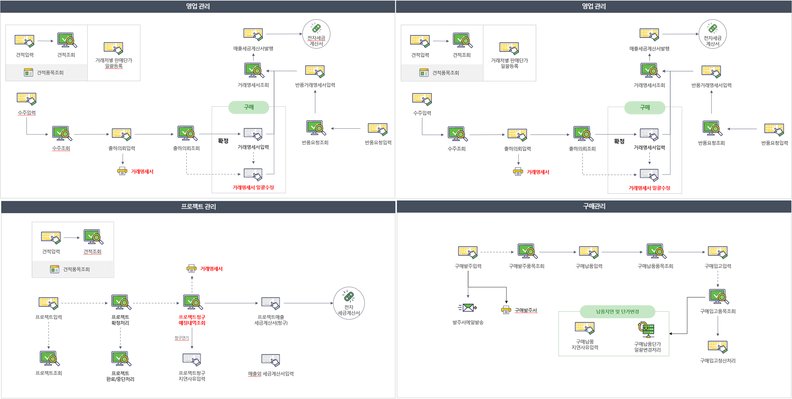The width and height of the screenshot is (792, 399).
Task: Click the 구매입고품목조회 text link
Action: click(x=718, y=311)
